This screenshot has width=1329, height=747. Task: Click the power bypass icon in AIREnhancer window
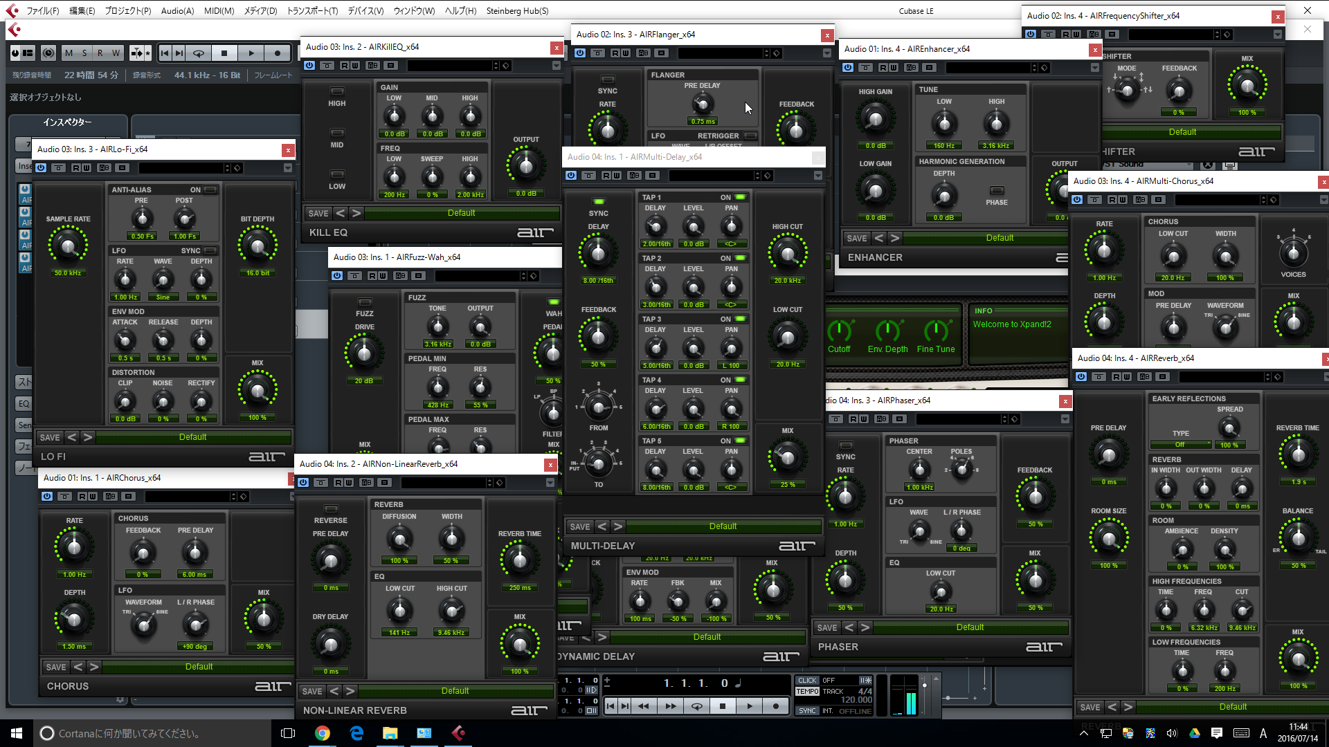848,68
